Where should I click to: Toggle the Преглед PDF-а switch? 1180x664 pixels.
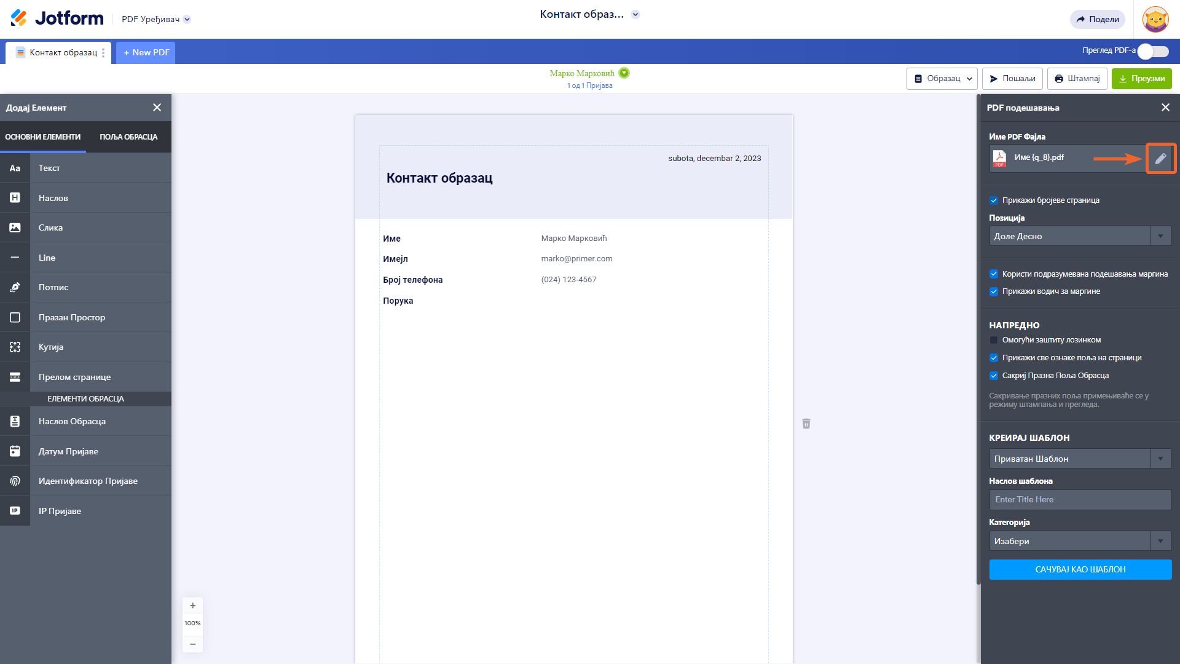click(1152, 52)
